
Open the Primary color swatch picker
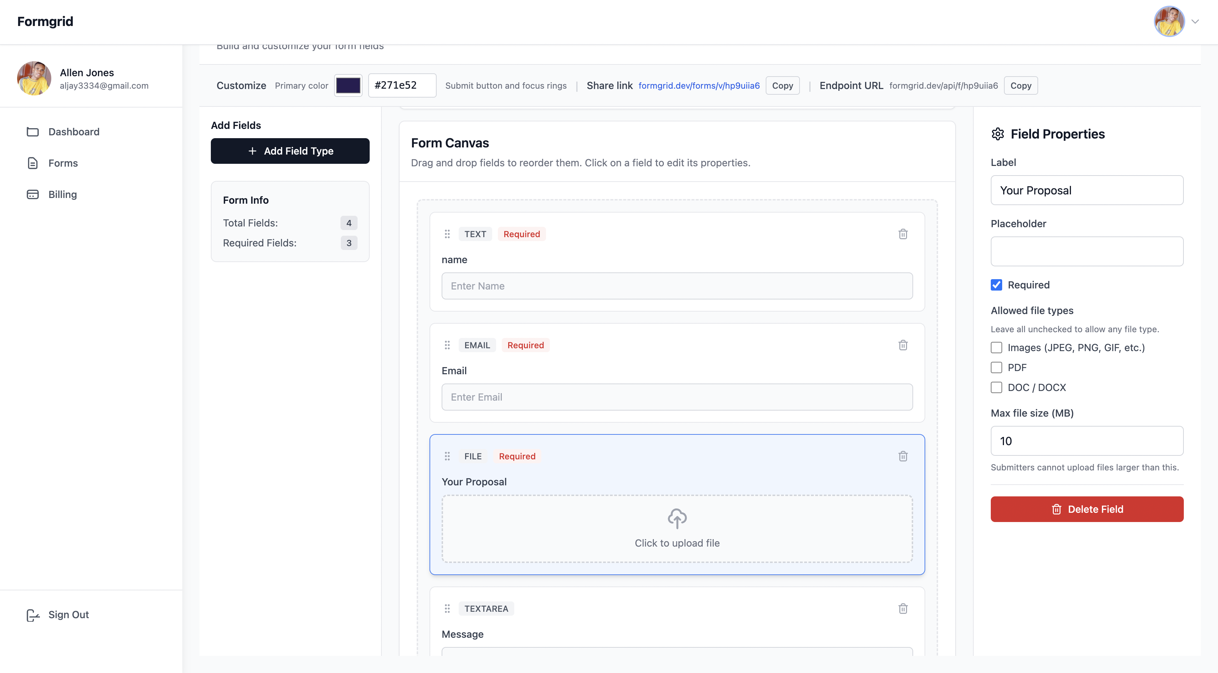pyautogui.click(x=348, y=85)
